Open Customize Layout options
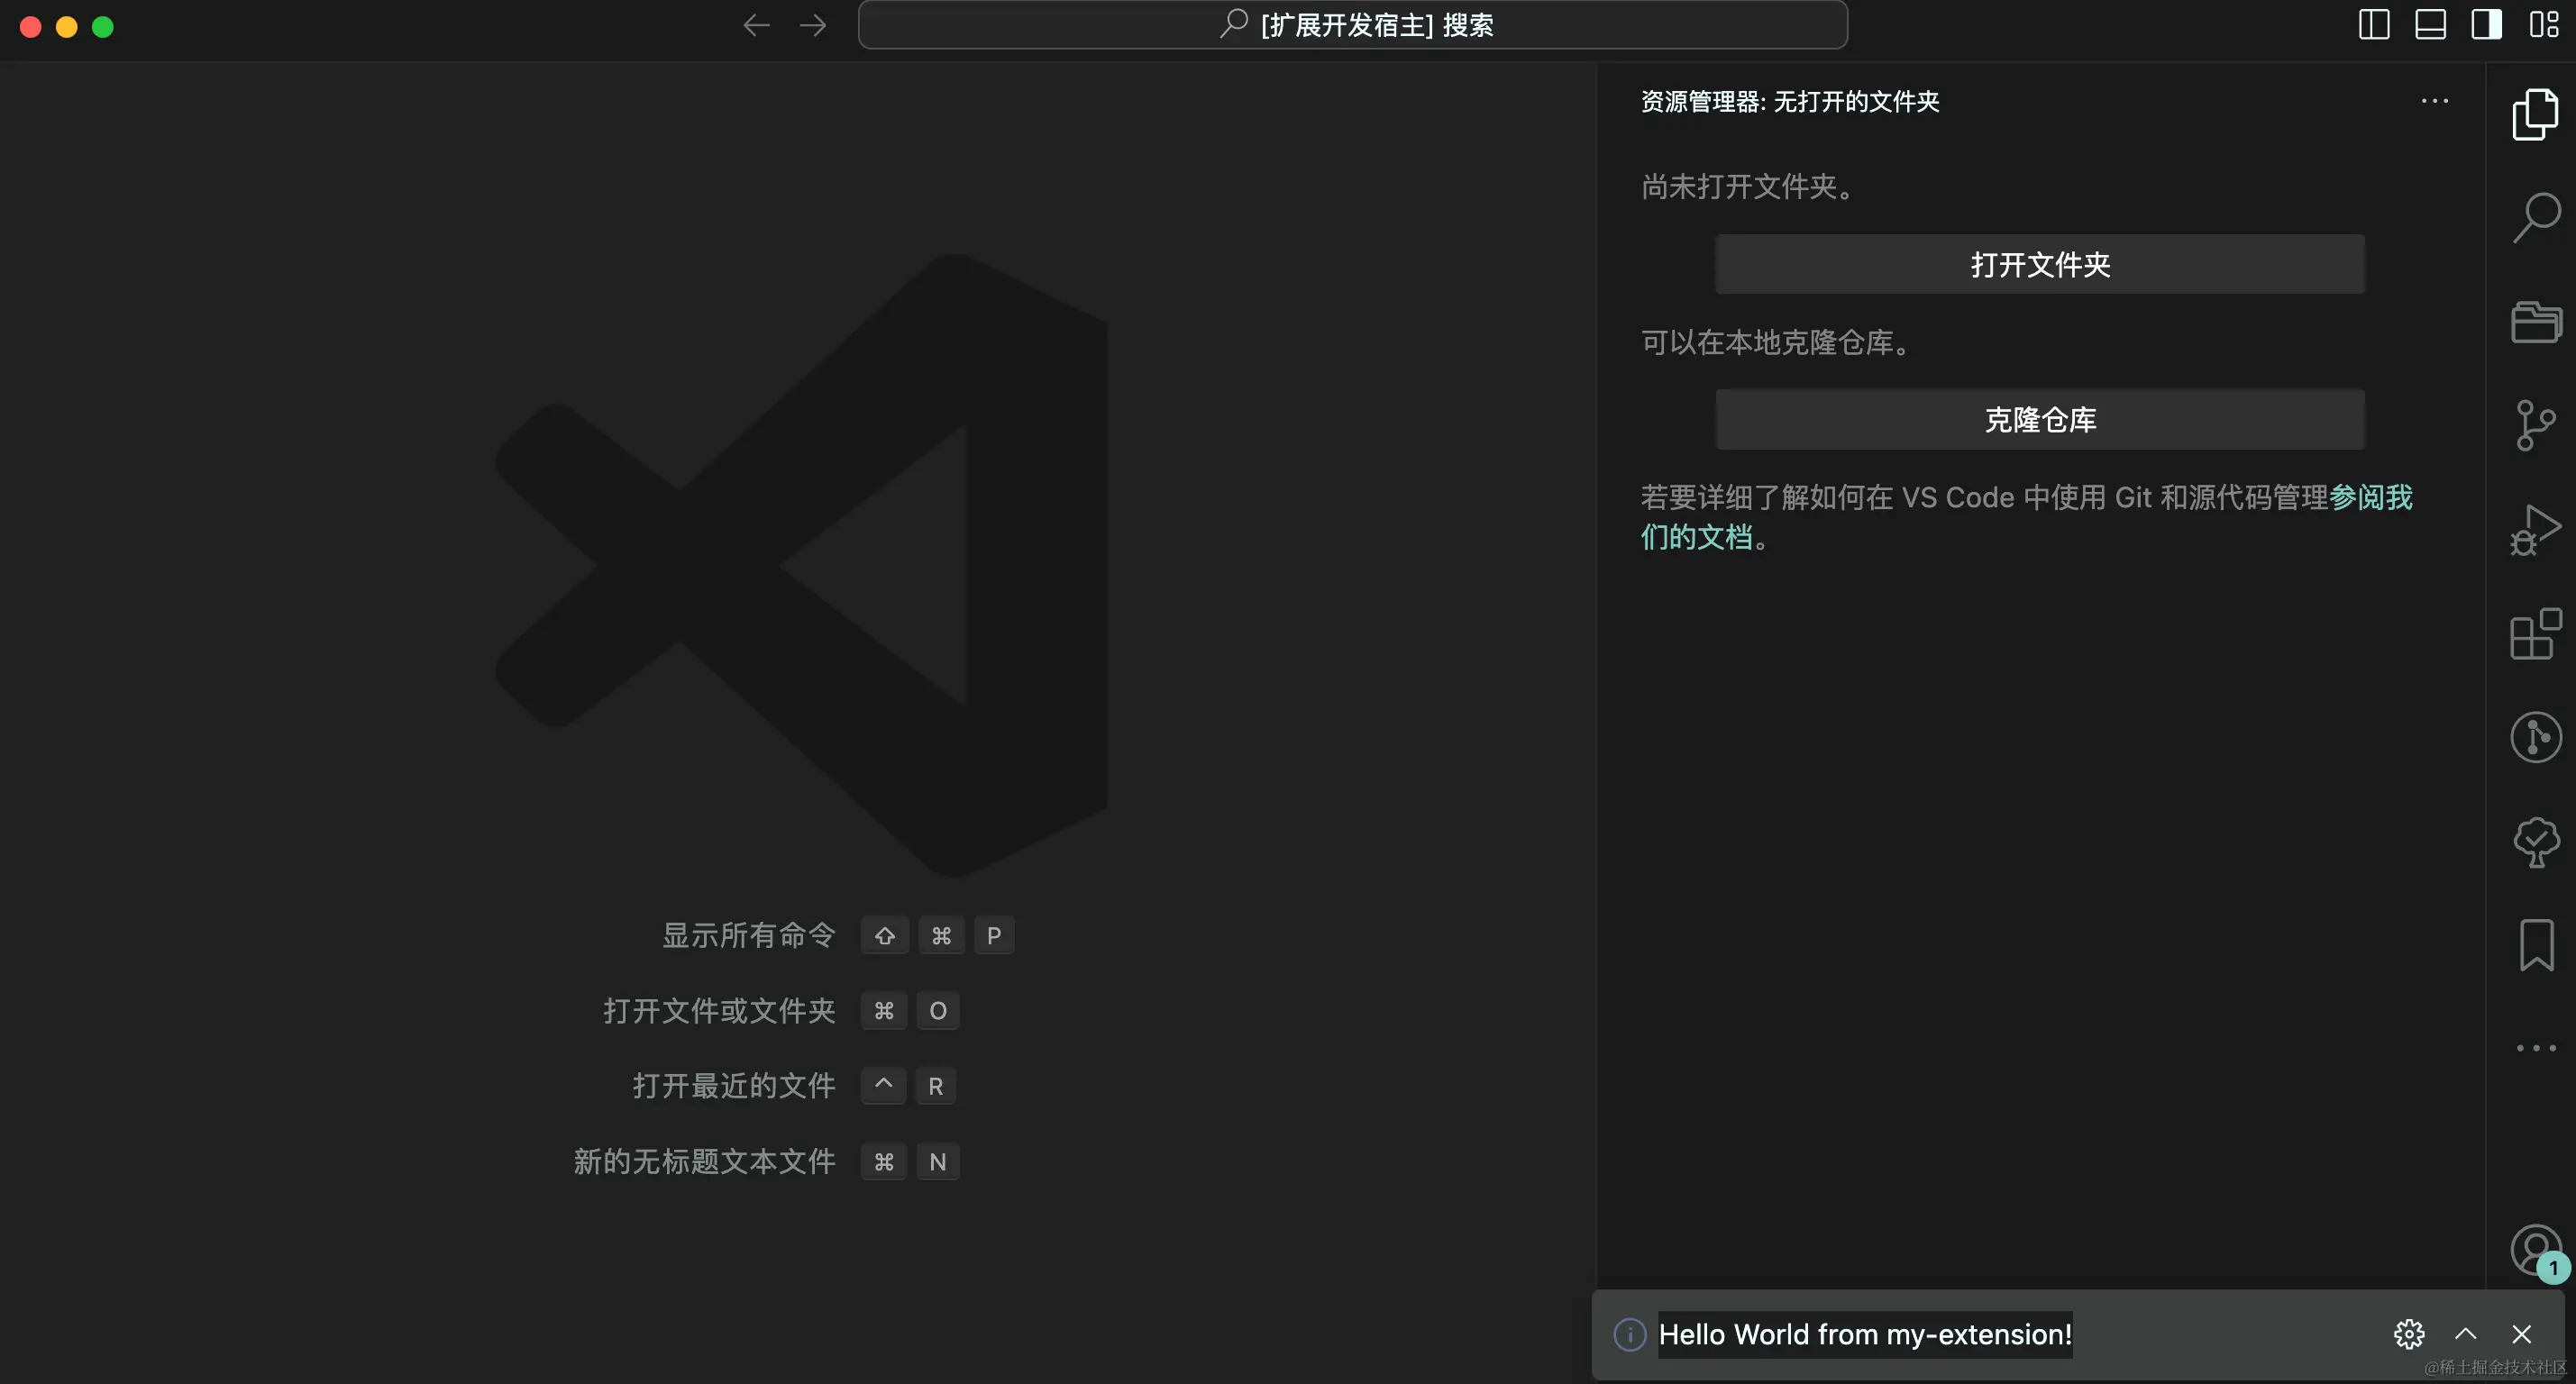Image resolution: width=2576 pixels, height=1384 pixels. (x=2543, y=25)
